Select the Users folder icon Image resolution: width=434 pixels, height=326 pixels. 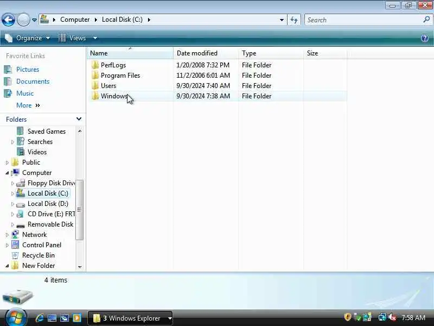pyautogui.click(x=95, y=86)
